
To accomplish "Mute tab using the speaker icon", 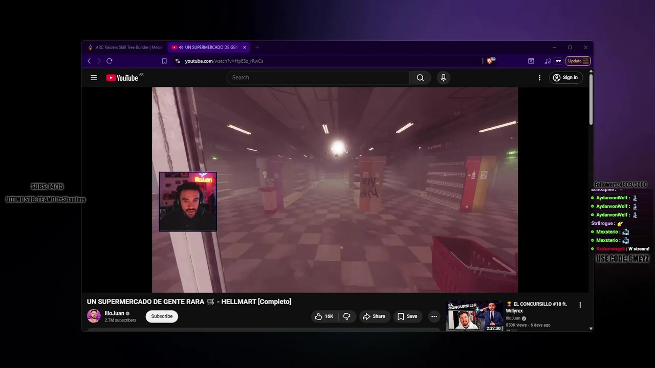I will click(181, 47).
